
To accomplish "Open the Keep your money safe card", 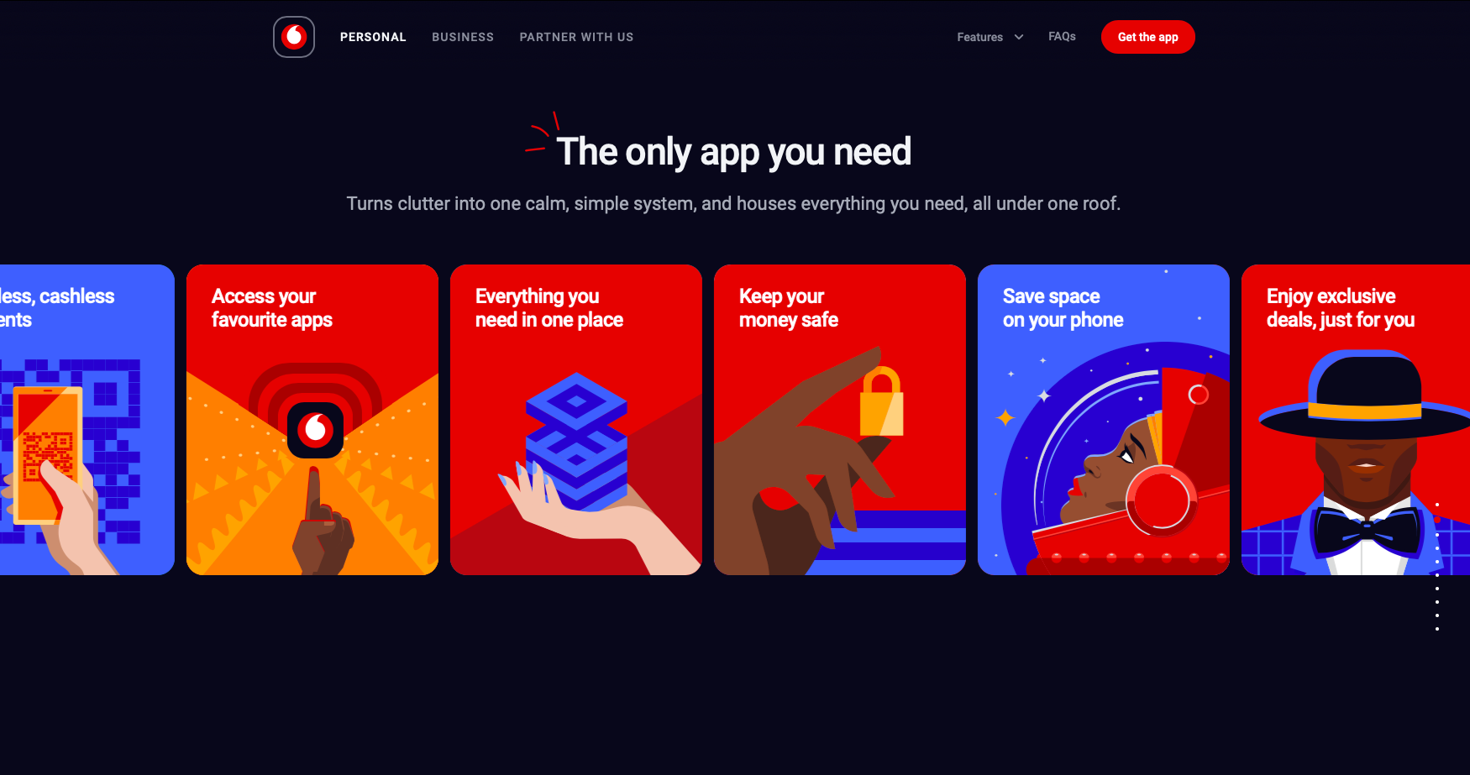I will click(840, 420).
